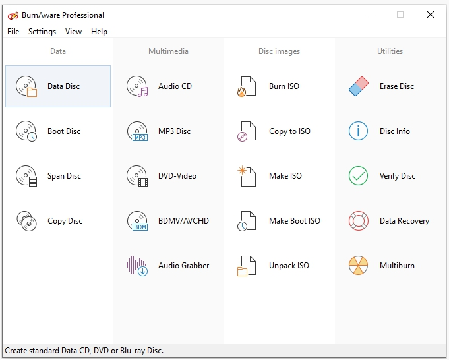Launch Audio Grabber waveform icon
The height and width of the screenshot is (360, 449).
[137, 266]
